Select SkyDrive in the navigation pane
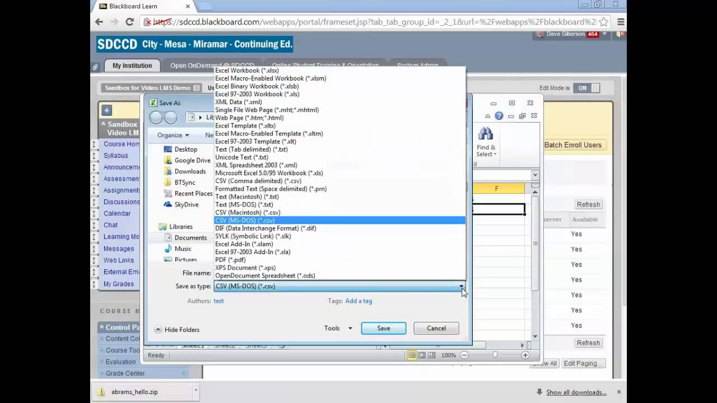This screenshot has height=403, width=717. pos(181,204)
